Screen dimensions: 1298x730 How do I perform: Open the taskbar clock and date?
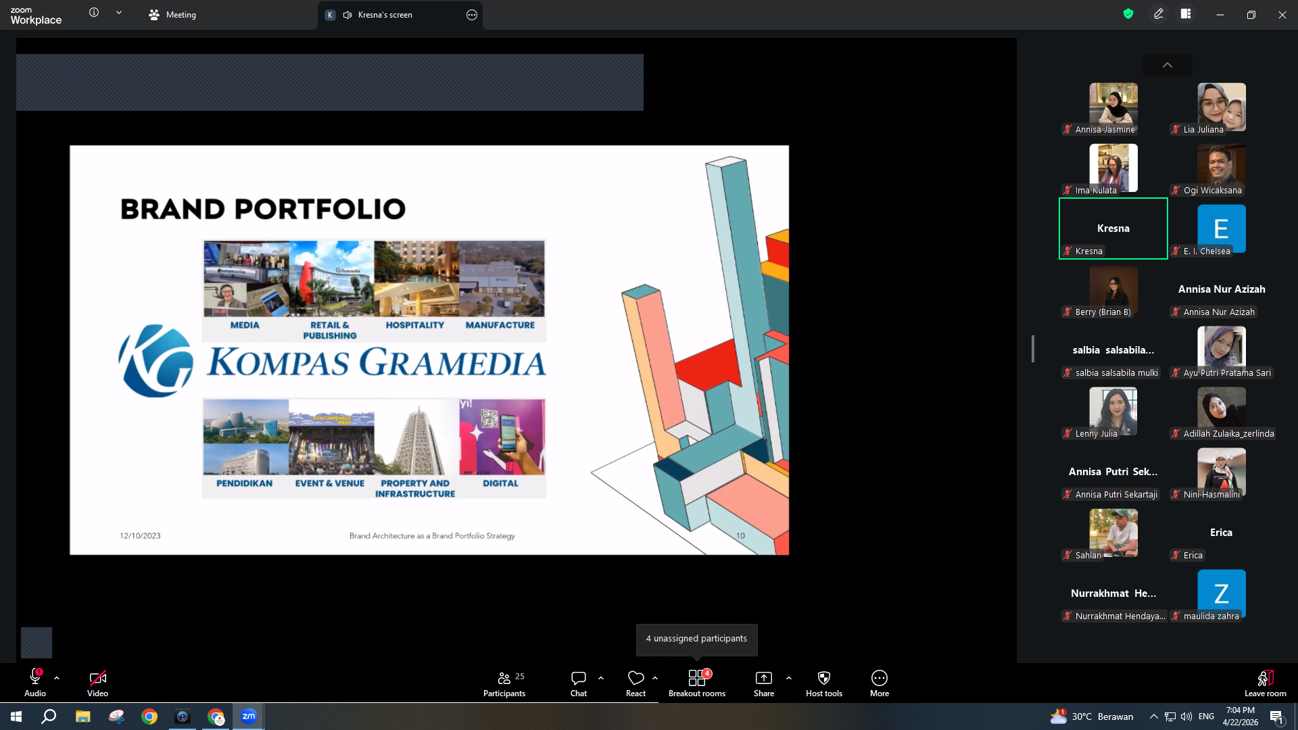1241,716
